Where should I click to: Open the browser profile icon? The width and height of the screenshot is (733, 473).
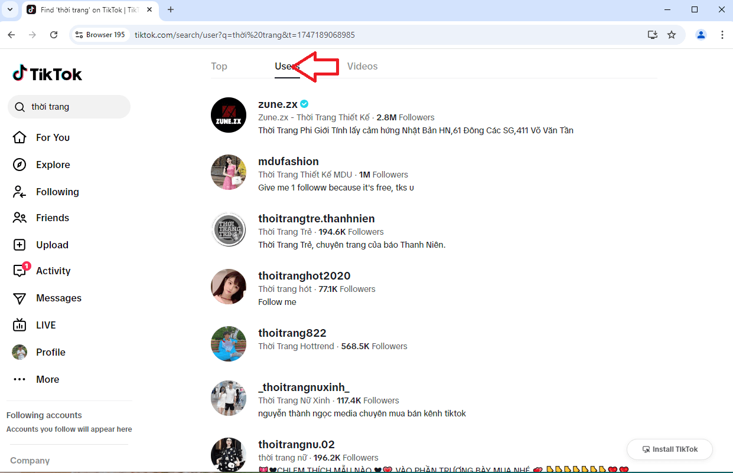click(701, 35)
